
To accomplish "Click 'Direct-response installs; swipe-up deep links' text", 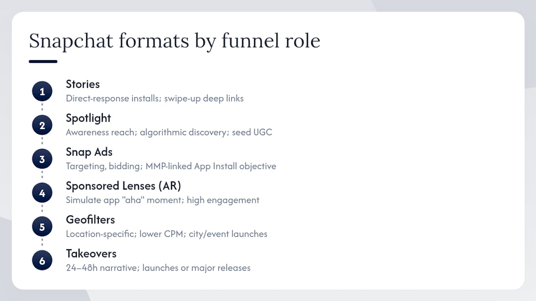I will pyautogui.click(x=155, y=99).
